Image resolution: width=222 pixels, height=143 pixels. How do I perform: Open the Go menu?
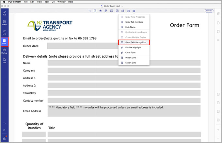click(53, 2)
